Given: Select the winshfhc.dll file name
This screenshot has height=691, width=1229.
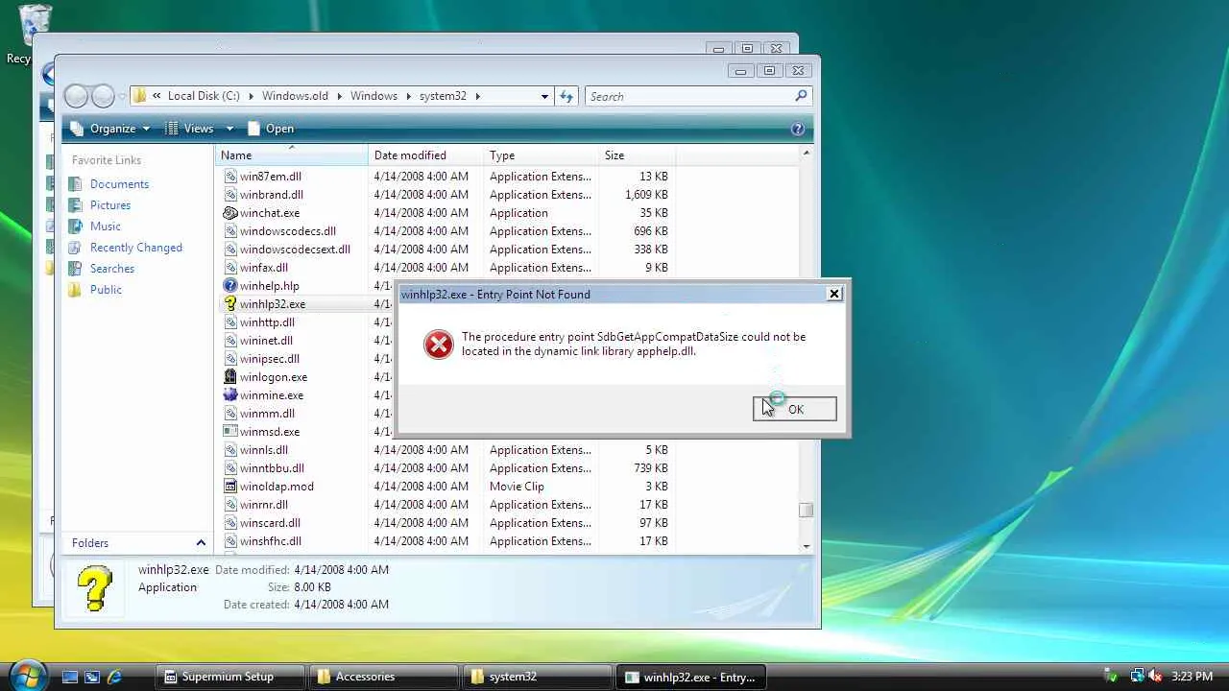Looking at the screenshot, I should (x=271, y=541).
